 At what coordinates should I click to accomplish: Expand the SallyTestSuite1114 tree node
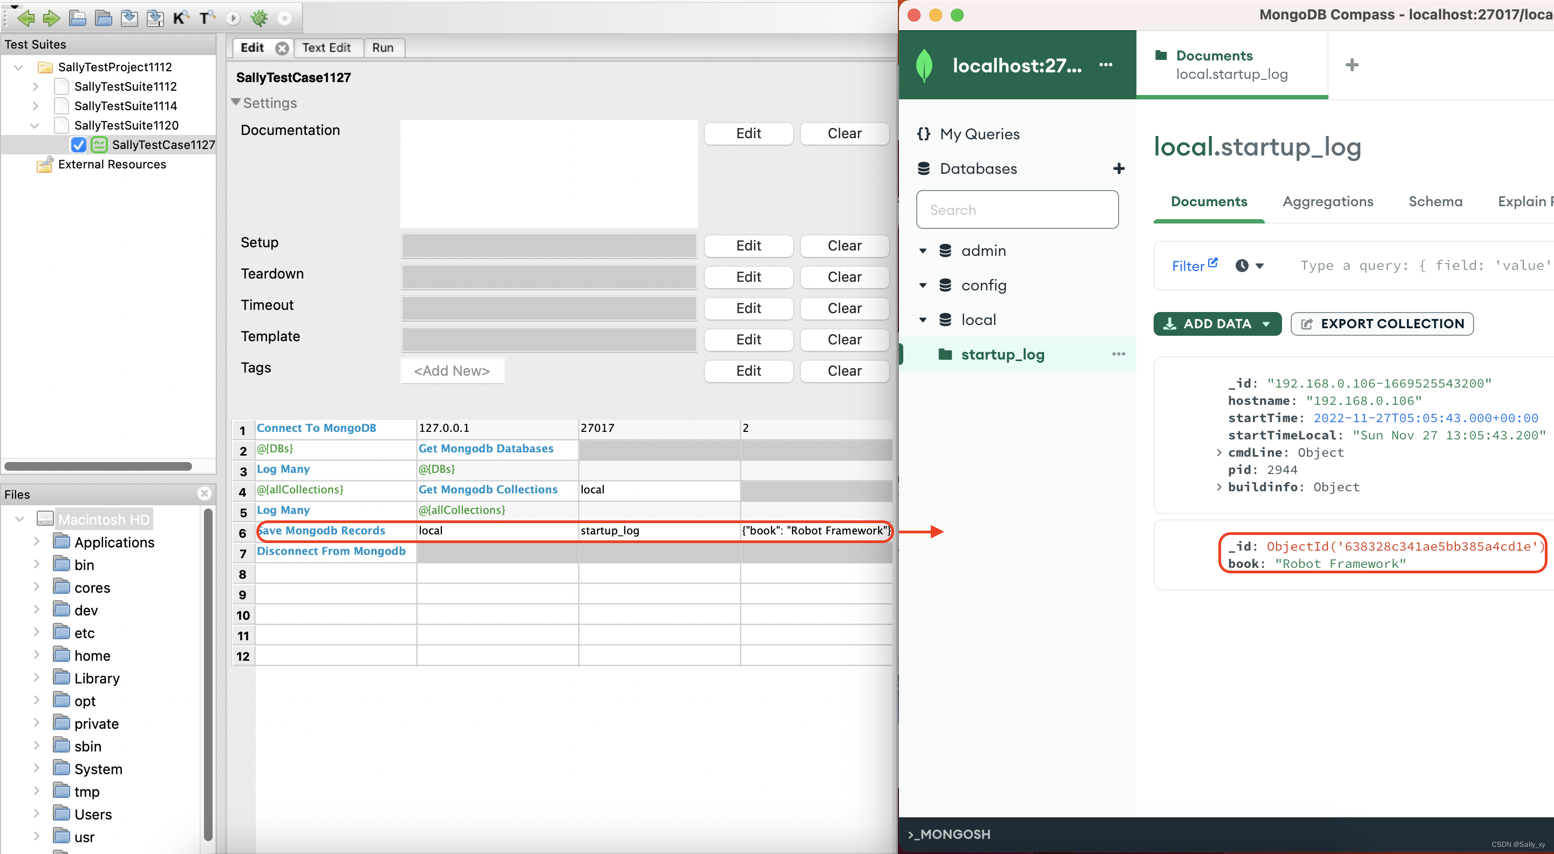35,106
